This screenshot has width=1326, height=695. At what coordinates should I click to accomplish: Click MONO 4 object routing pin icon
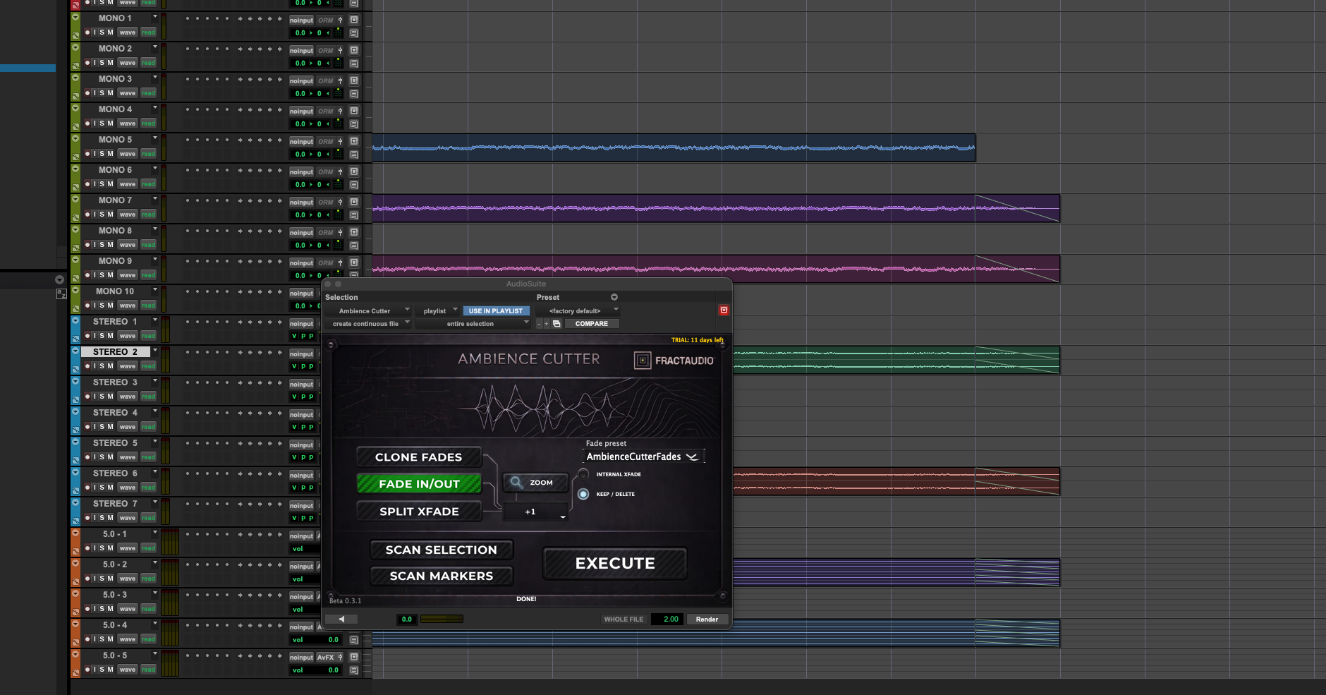(x=340, y=111)
